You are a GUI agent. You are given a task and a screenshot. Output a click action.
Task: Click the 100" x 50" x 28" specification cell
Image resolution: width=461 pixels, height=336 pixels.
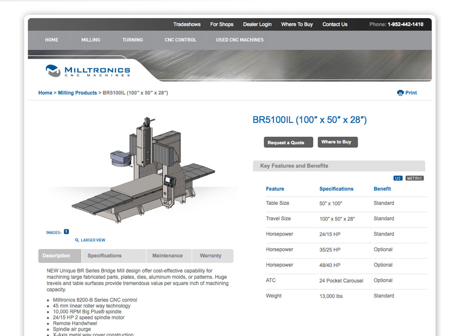pyautogui.click(x=337, y=219)
